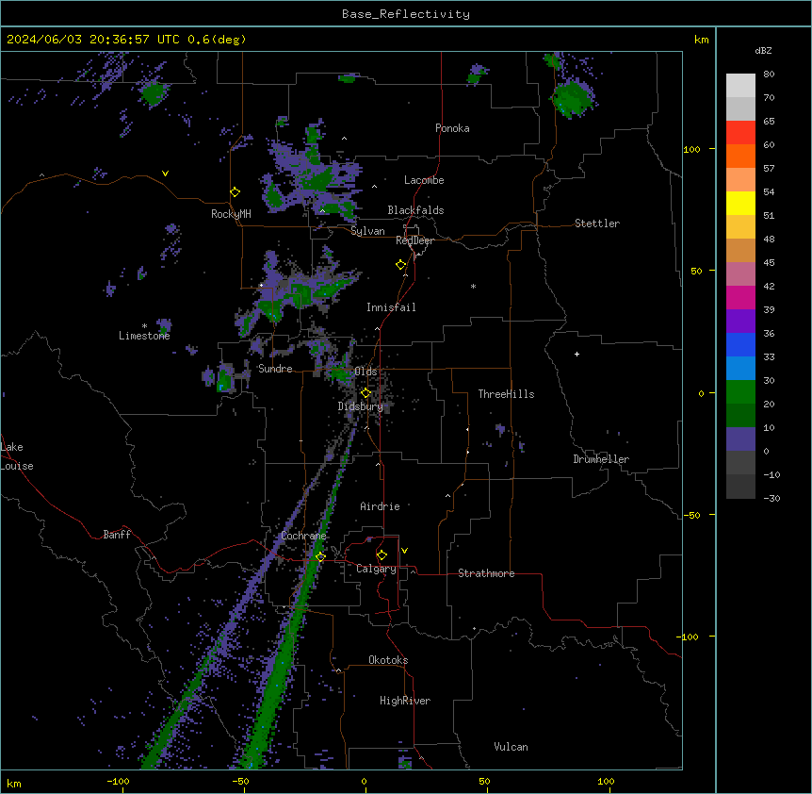Pick the pink 42-45 dBZ legend swatch
Screen dimensions: 812x794
740,273
